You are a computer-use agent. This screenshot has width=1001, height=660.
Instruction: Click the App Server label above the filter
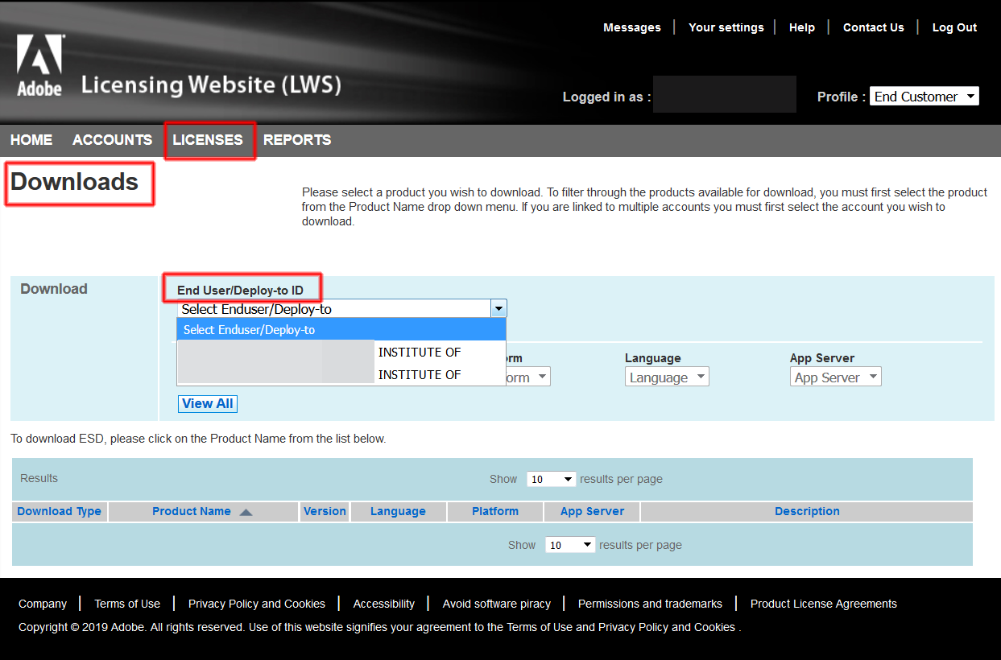click(822, 358)
